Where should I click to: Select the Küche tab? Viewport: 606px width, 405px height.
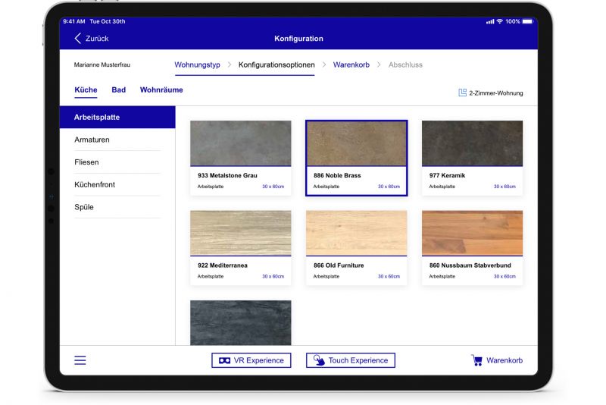86,90
